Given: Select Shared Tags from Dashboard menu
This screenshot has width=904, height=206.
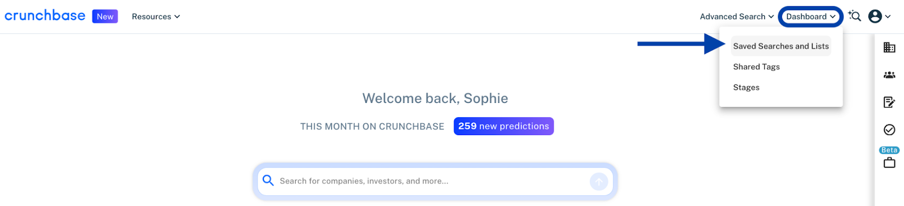Looking at the screenshot, I should (757, 67).
